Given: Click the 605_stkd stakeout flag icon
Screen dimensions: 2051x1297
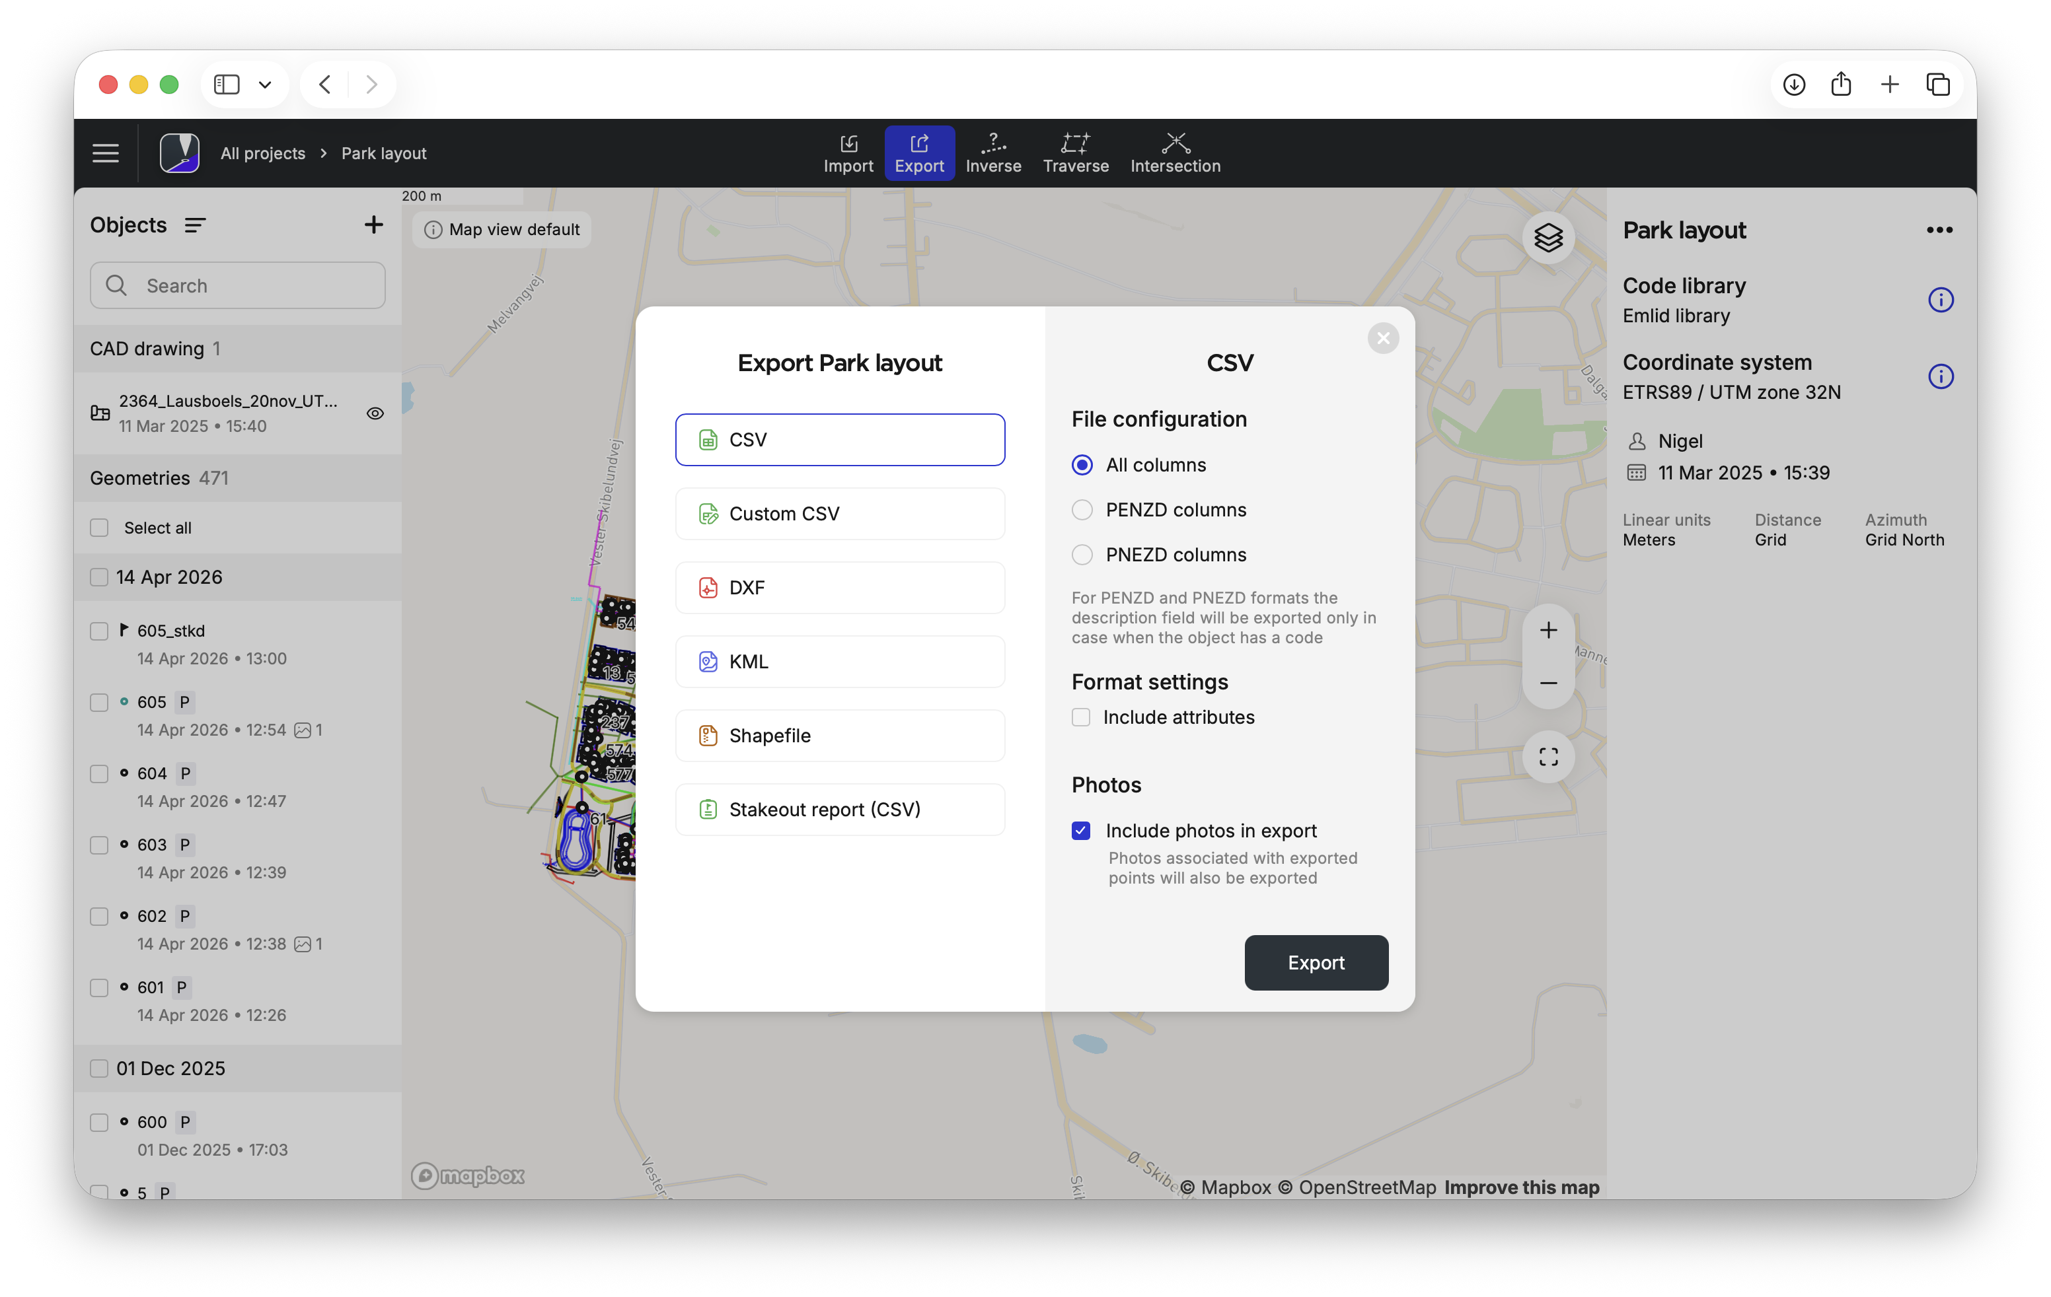Looking at the screenshot, I should click(124, 630).
